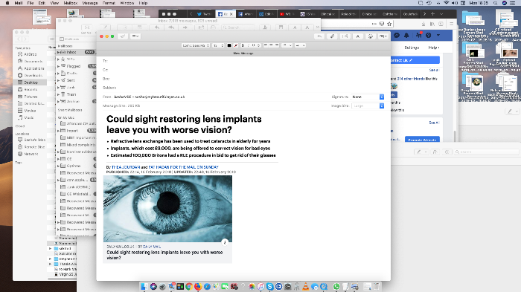Select the Flagged mailbox in Mail sidebar
This screenshot has height=292, width=521.
tap(74, 66)
